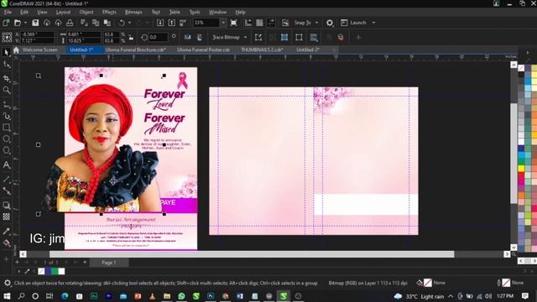Expand the Launch dropdown arrow
The height and width of the screenshot is (302, 537).
pos(373,23)
